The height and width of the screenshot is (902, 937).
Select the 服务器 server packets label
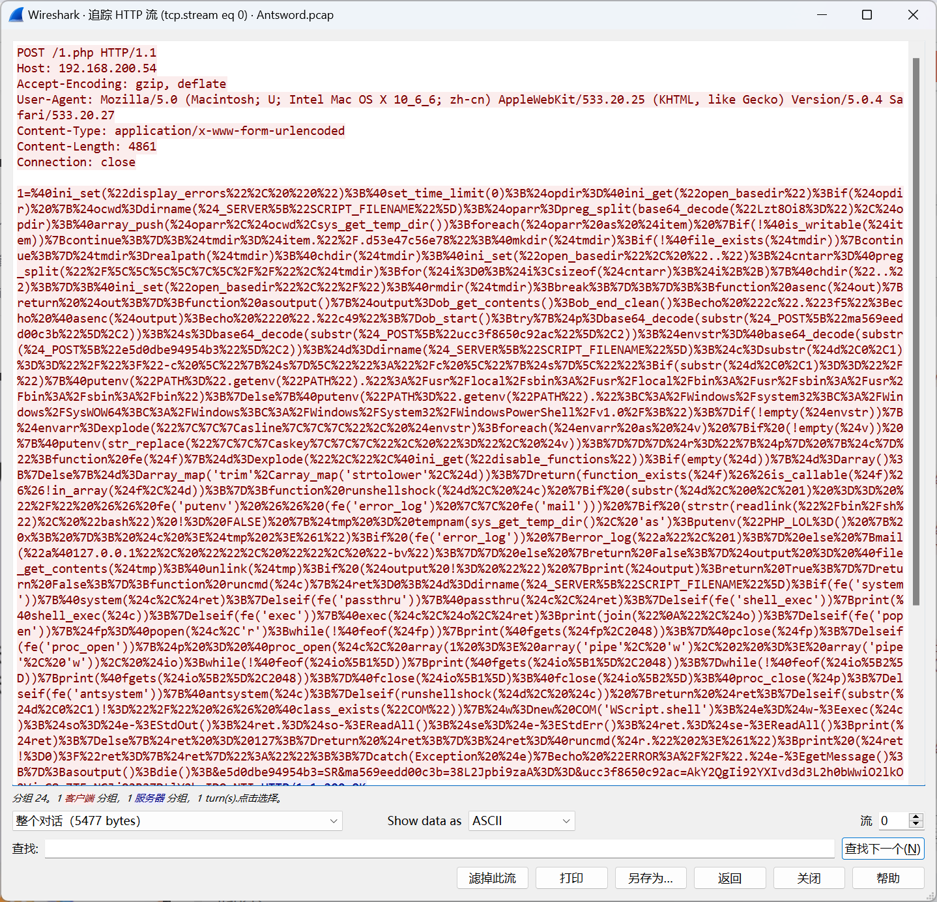click(x=150, y=798)
